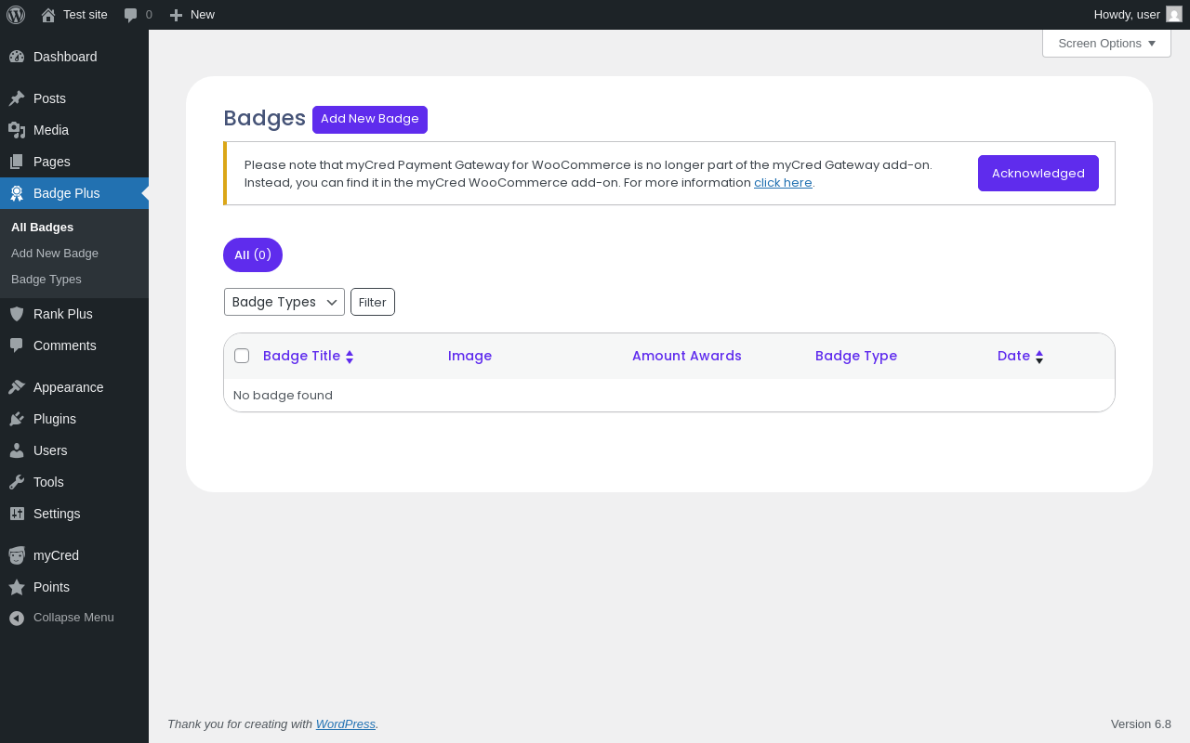The width and height of the screenshot is (1190, 743).
Task: Open the Settings menu label
Action: (57, 514)
